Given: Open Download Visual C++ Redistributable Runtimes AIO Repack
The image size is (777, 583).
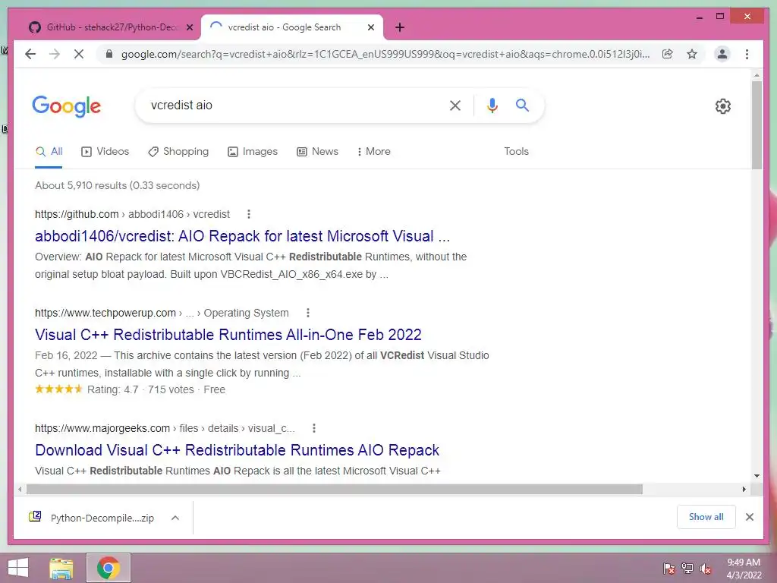Looking at the screenshot, I should (x=237, y=450).
